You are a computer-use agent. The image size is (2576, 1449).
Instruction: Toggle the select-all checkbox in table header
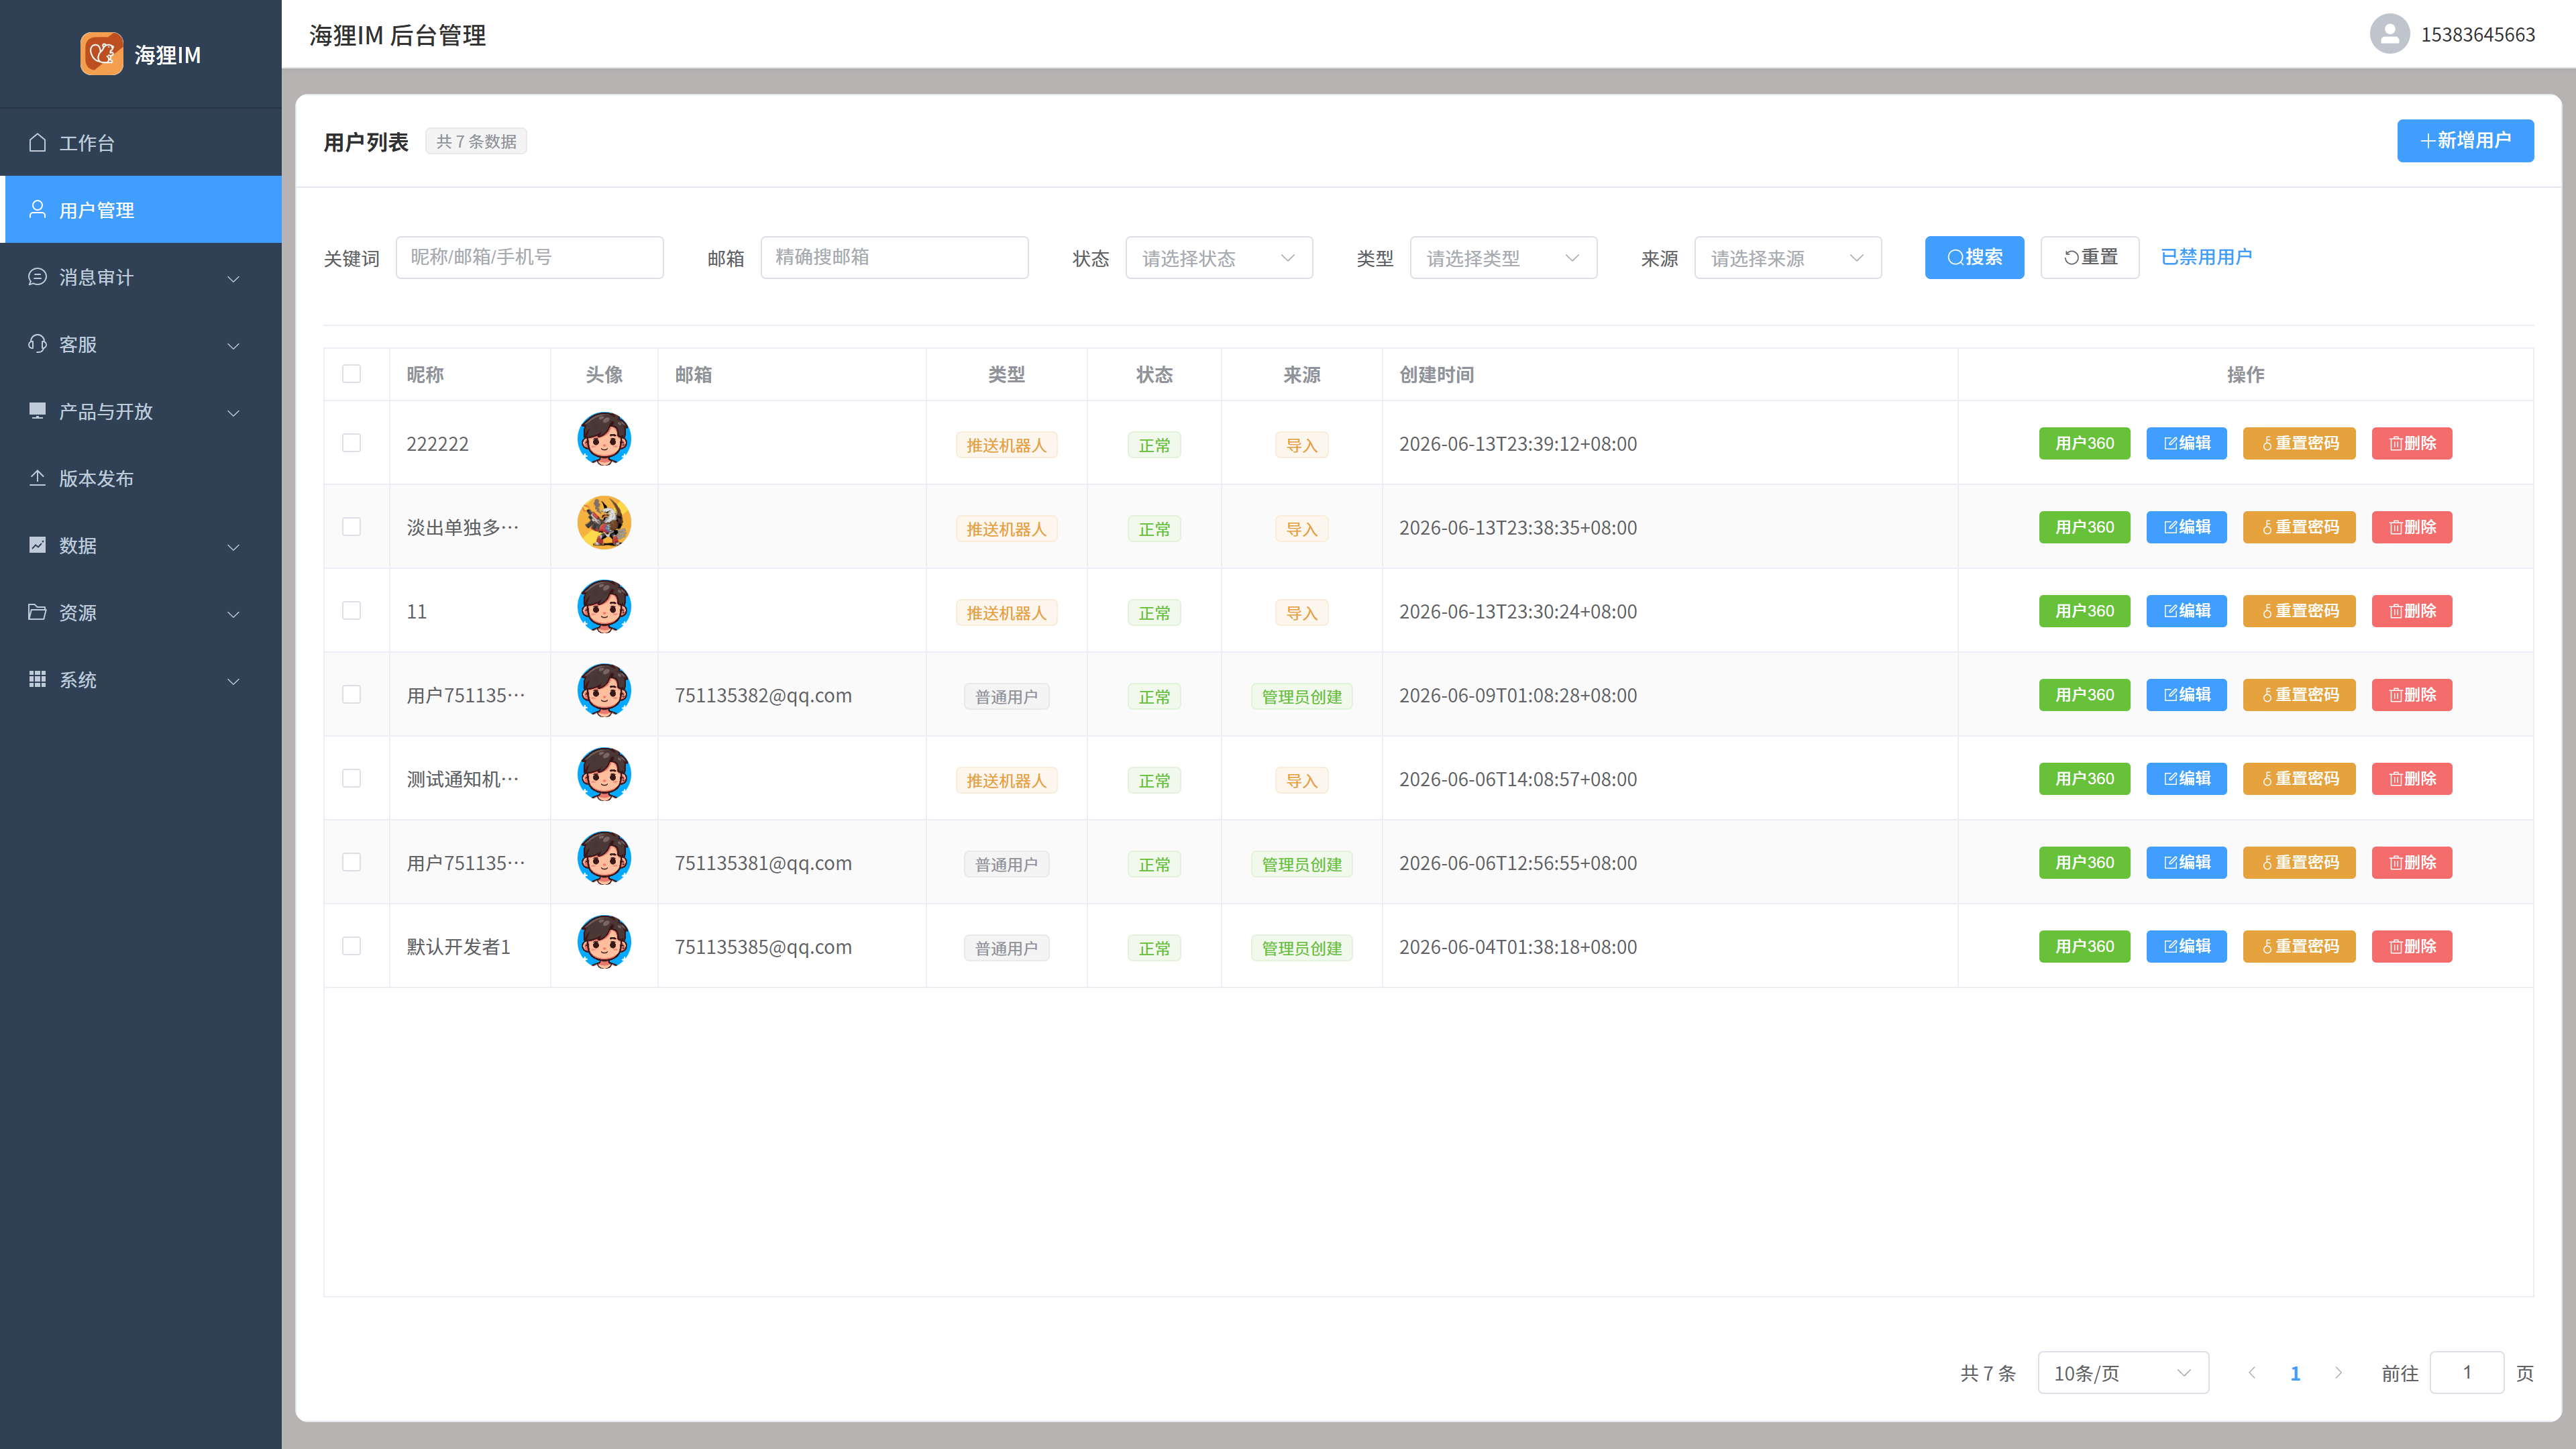[x=351, y=374]
